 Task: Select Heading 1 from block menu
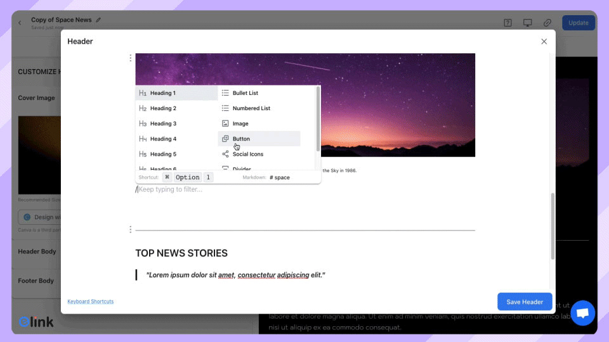(x=176, y=93)
